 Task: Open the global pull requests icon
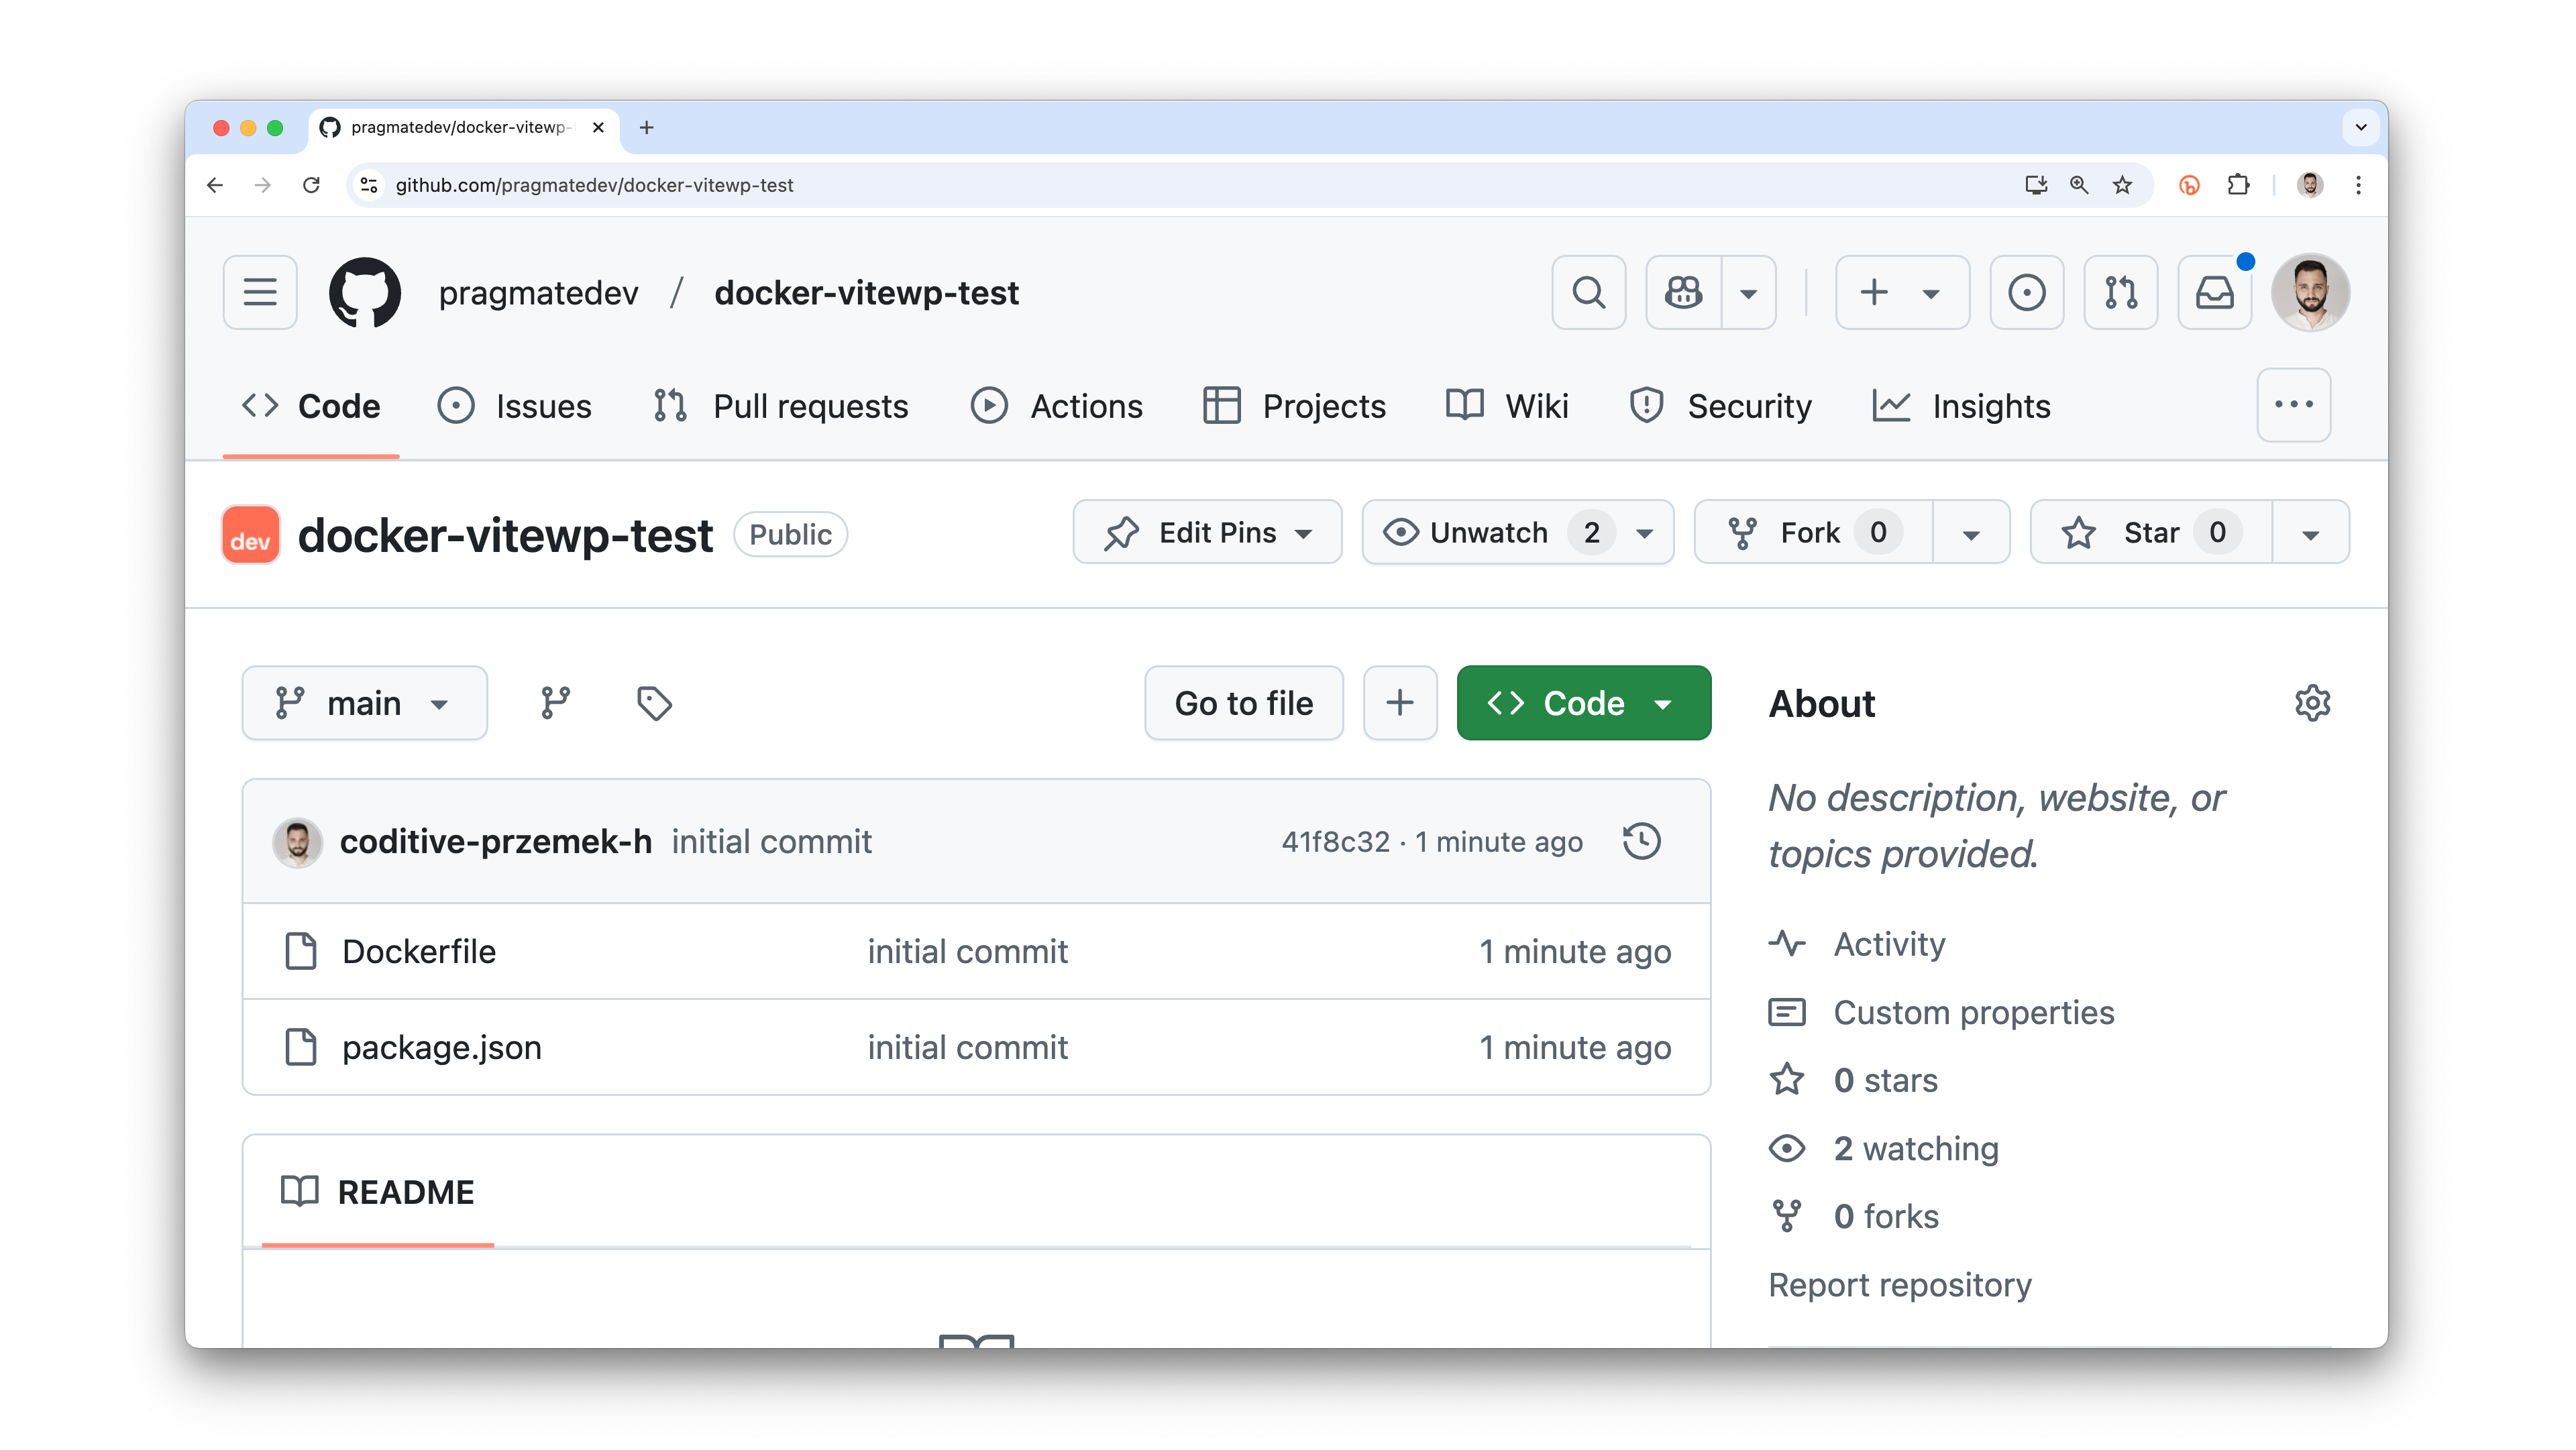[2121, 292]
